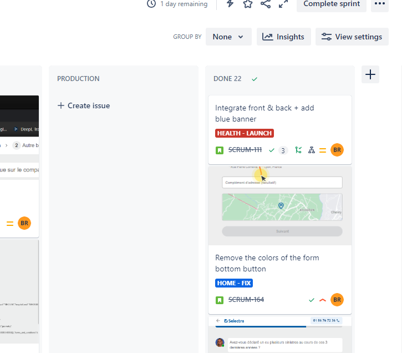Click the done checkmark on SCRUM-164
This screenshot has height=353, width=402.
point(312,300)
